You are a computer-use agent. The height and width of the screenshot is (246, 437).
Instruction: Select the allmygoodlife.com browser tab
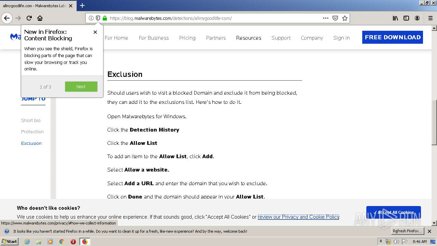click(38, 5)
